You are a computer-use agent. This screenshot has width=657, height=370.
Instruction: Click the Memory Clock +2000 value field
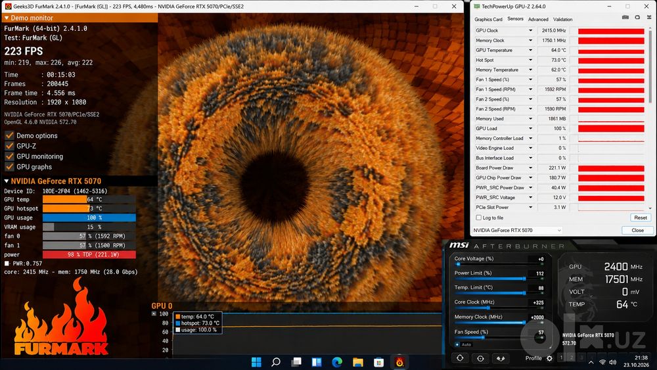click(537, 317)
